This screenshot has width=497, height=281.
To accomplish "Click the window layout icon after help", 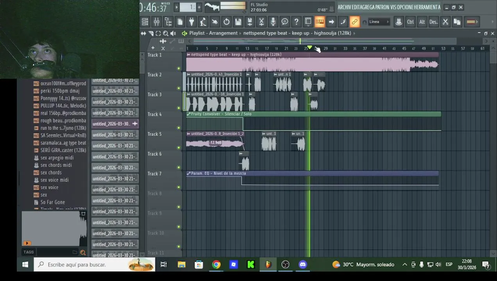I will 308,22.
